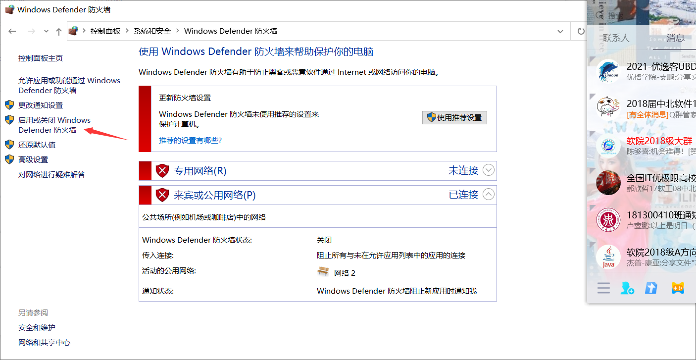The width and height of the screenshot is (696, 360).
Task: Click the 网络 2 bench icon
Action: click(323, 271)
